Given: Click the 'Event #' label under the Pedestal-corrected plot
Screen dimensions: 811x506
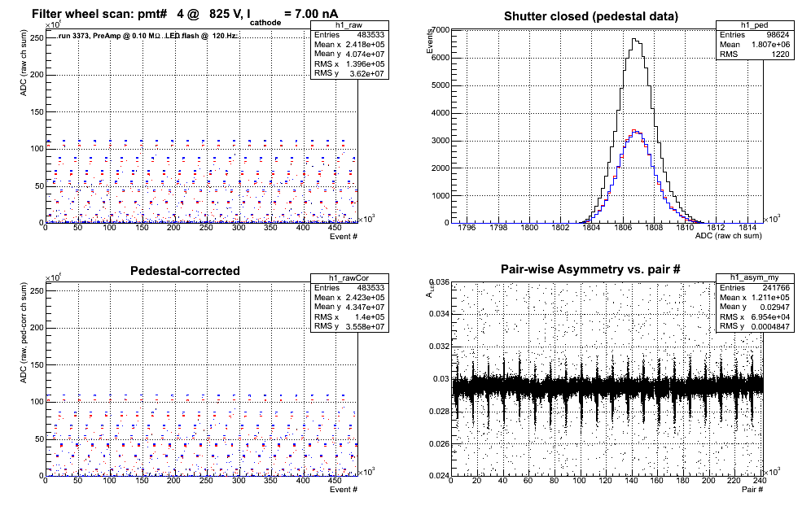Looking at the screenshot, I should pyautogui.click(x=344, y=489).
